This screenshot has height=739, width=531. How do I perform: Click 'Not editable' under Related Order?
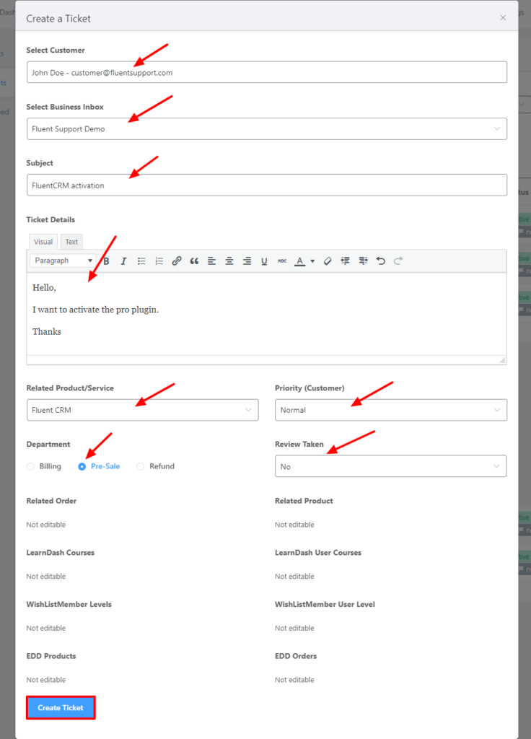tap(46, 525)
